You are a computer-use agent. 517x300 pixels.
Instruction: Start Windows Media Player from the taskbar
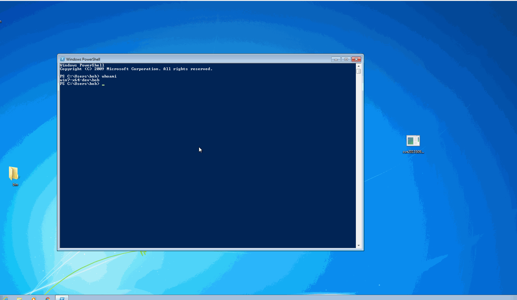[x=34, y=298]
